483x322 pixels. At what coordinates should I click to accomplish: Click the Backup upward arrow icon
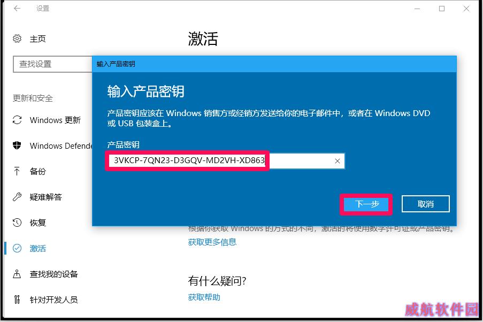click(x=17, y=171)
